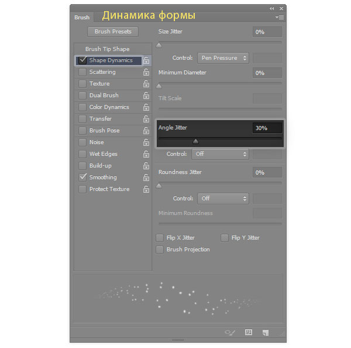The height and width of the screenshot is (348, 351).
Task: Enable the Wet Edges checkbox
Action: (82, 154)
